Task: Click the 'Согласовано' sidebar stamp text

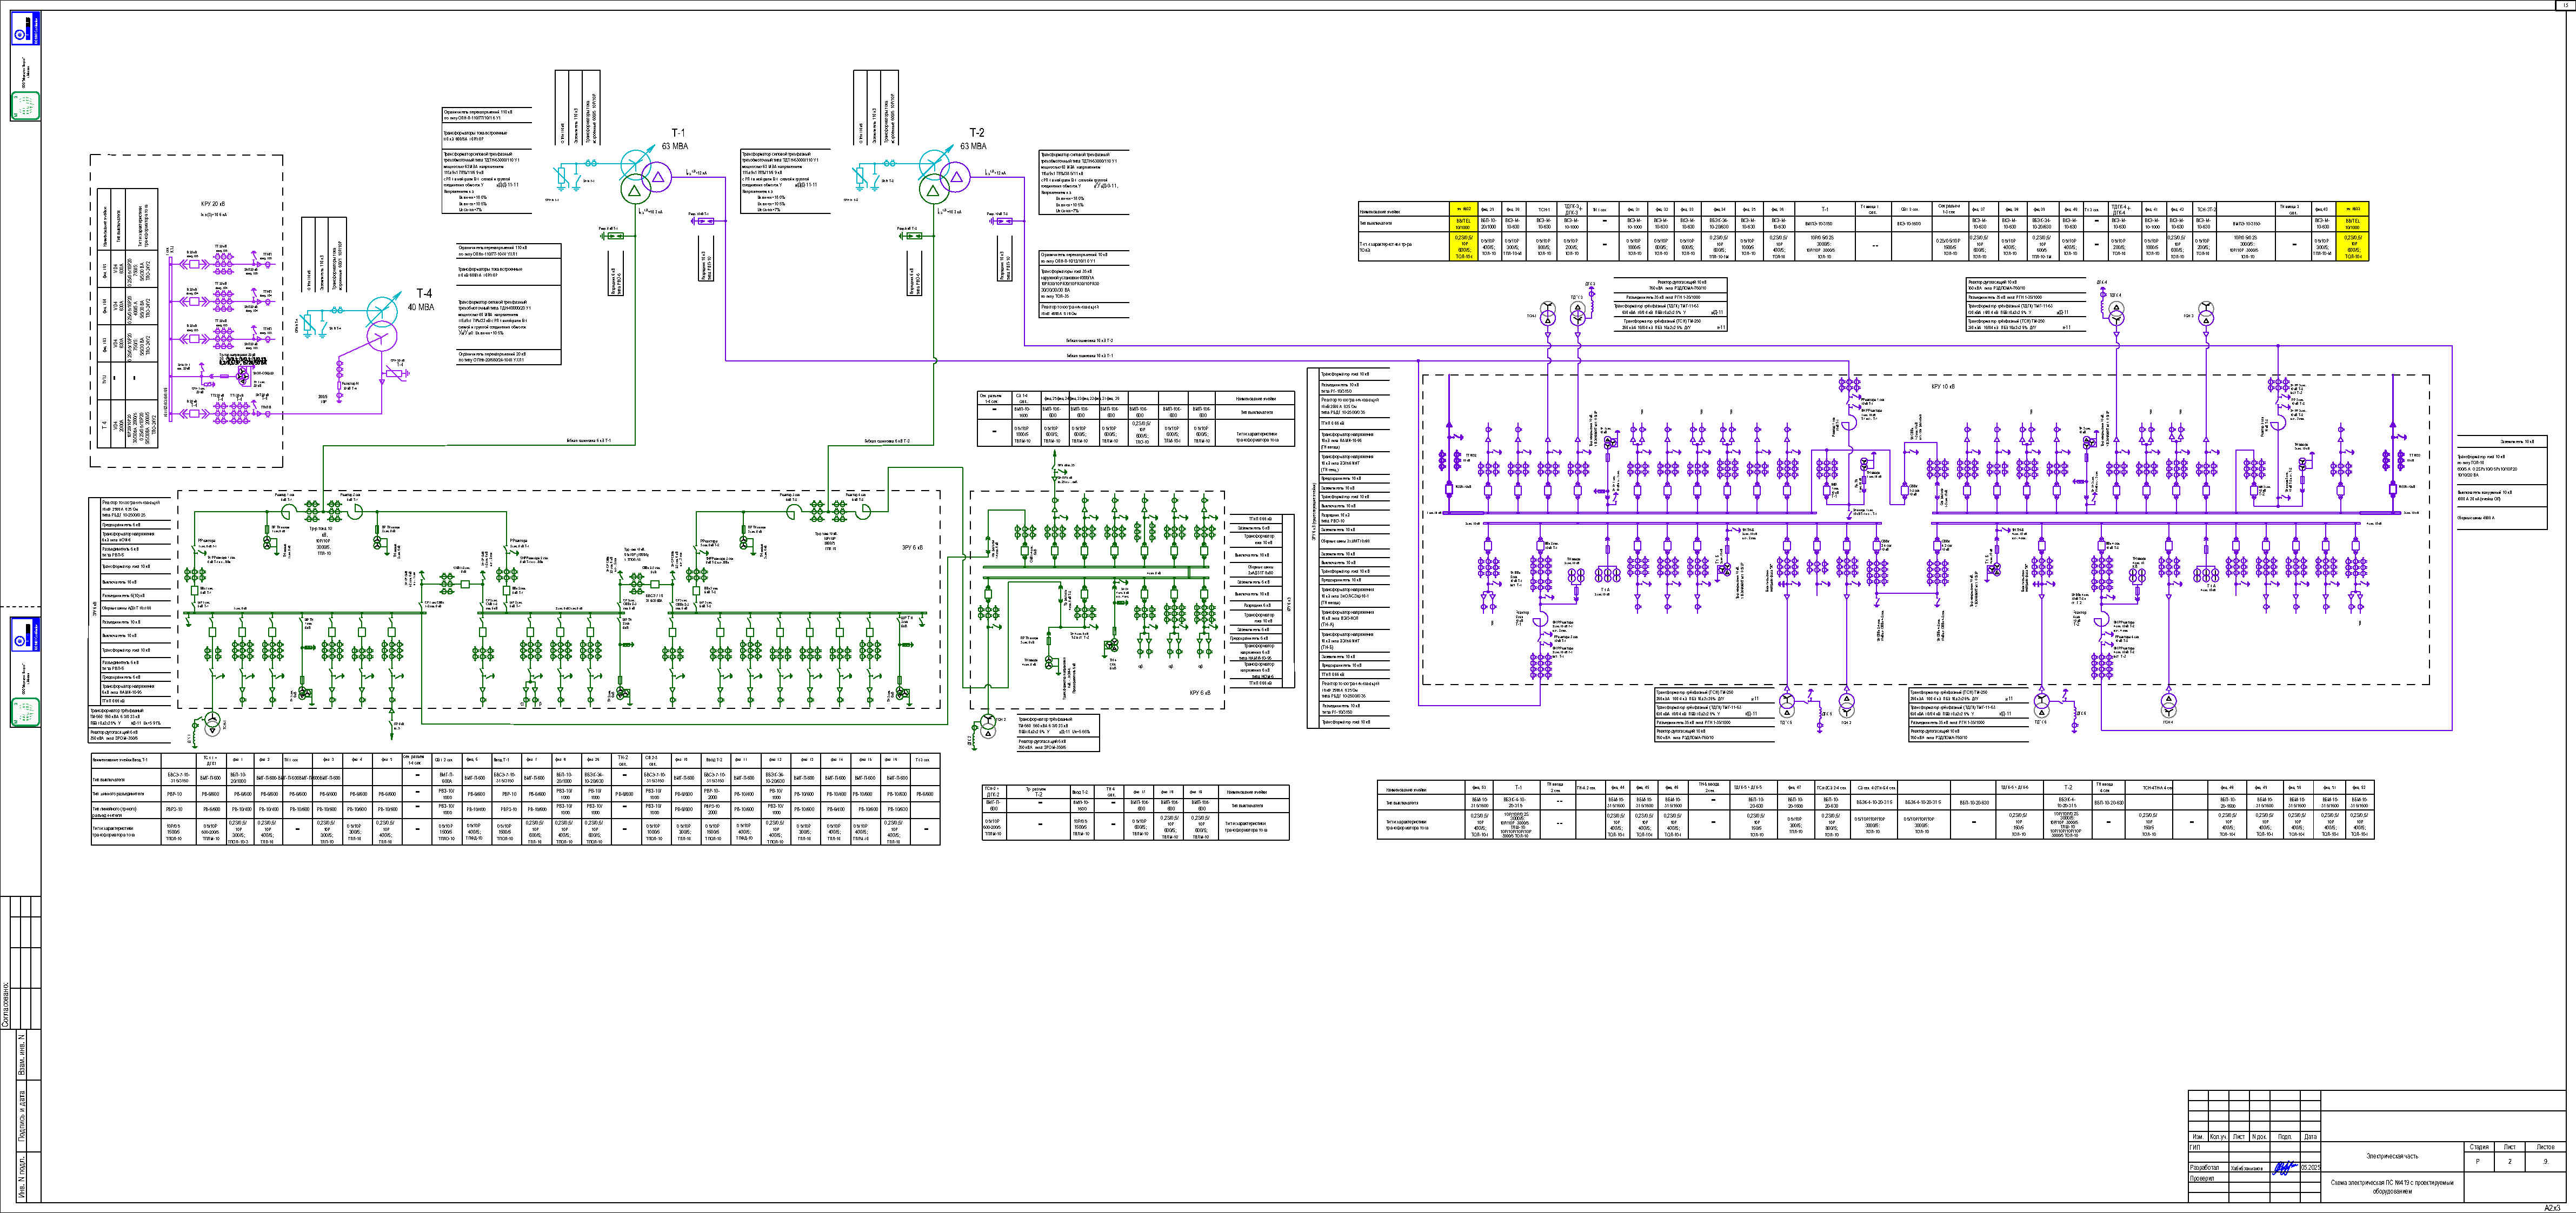Action: click(6, 1004)
